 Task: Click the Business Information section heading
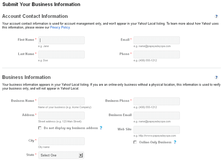click(x=27, y=77)
